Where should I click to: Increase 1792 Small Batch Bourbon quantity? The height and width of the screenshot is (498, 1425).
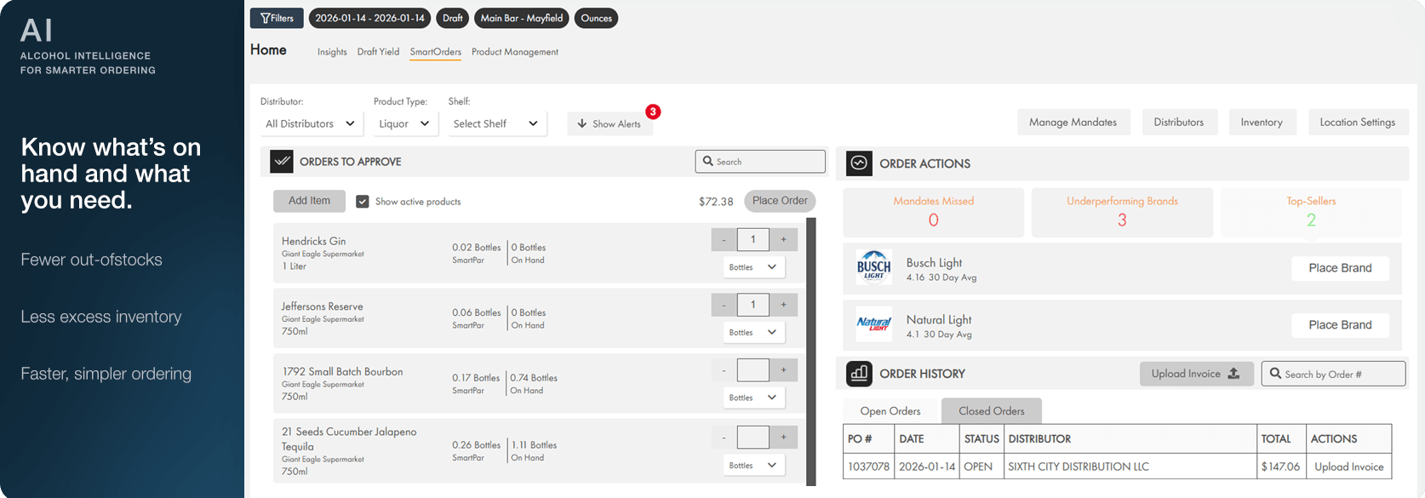coord(784,370)
